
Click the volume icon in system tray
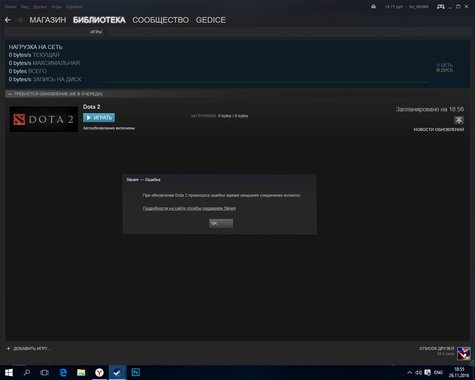click(419, 373)
